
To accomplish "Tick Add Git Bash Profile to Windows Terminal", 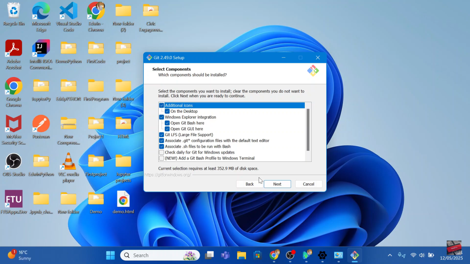I will (x=162, y=158).
